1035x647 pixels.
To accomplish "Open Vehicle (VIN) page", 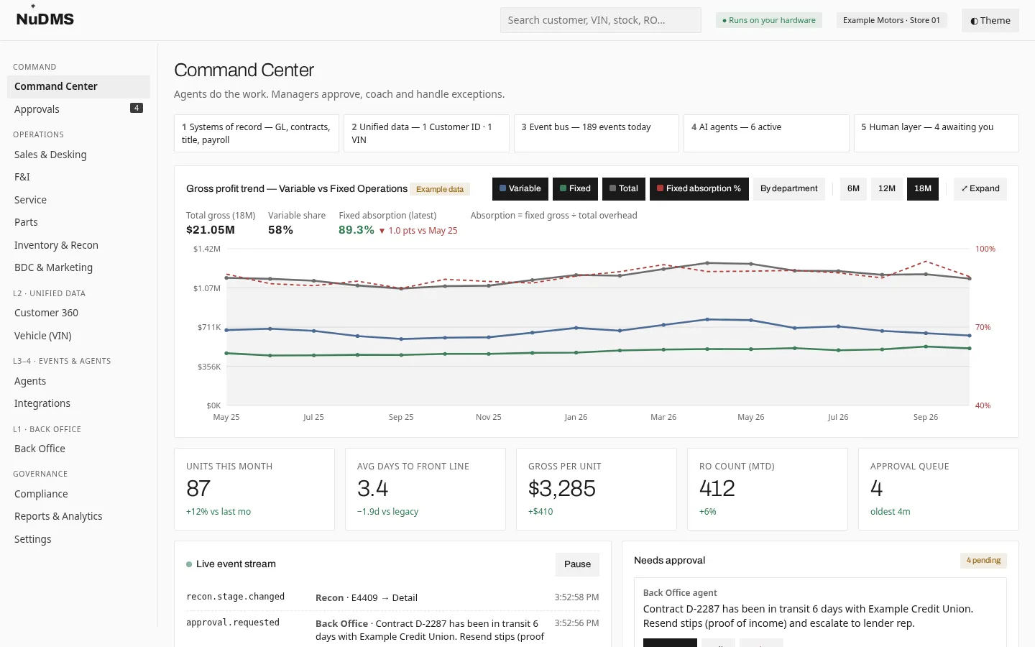I will pos(78,336).
